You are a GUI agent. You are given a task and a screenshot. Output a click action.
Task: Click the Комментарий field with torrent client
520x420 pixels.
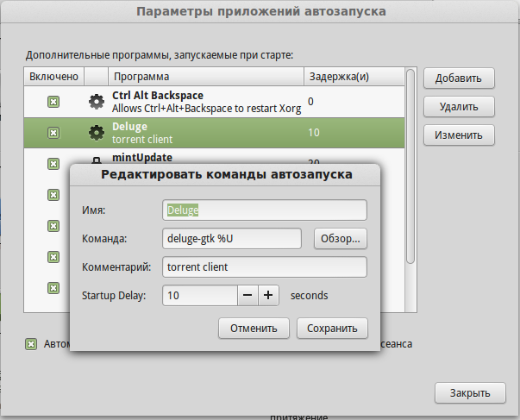click(x=265, y=266)
